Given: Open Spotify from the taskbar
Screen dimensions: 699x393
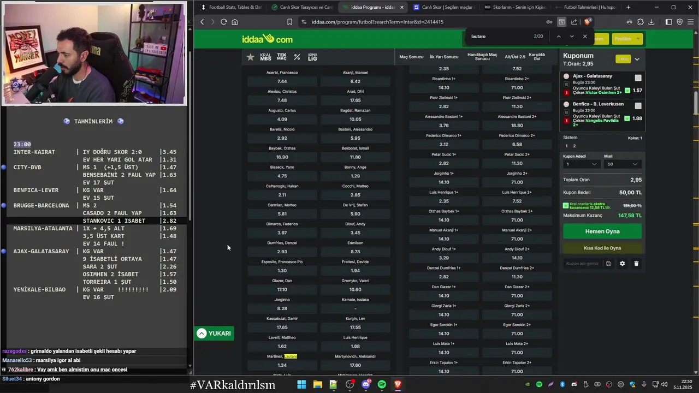Looking at the screenshot, I should pyautogui.click(x=382, y=384).
